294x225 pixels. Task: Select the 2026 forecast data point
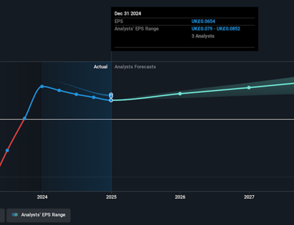click(180, 94)
